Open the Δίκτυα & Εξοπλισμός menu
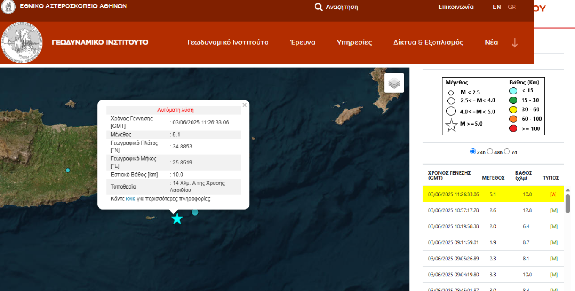 click(x=428, y=43)
